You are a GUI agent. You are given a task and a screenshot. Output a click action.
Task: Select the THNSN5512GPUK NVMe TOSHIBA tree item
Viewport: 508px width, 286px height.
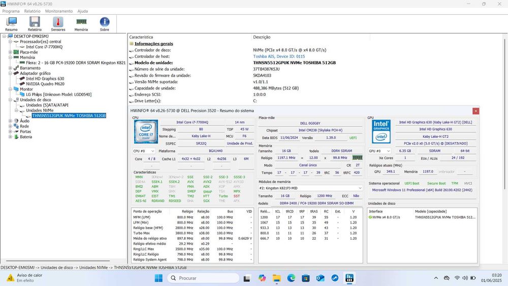(x=69, y=116)
